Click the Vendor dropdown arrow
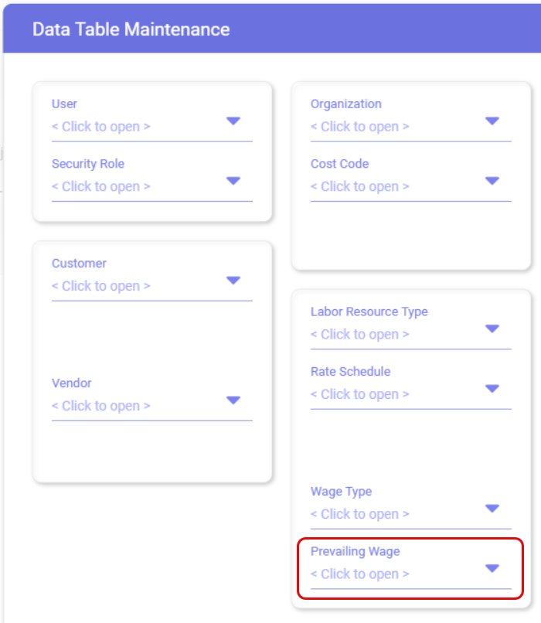 point(233,400)
